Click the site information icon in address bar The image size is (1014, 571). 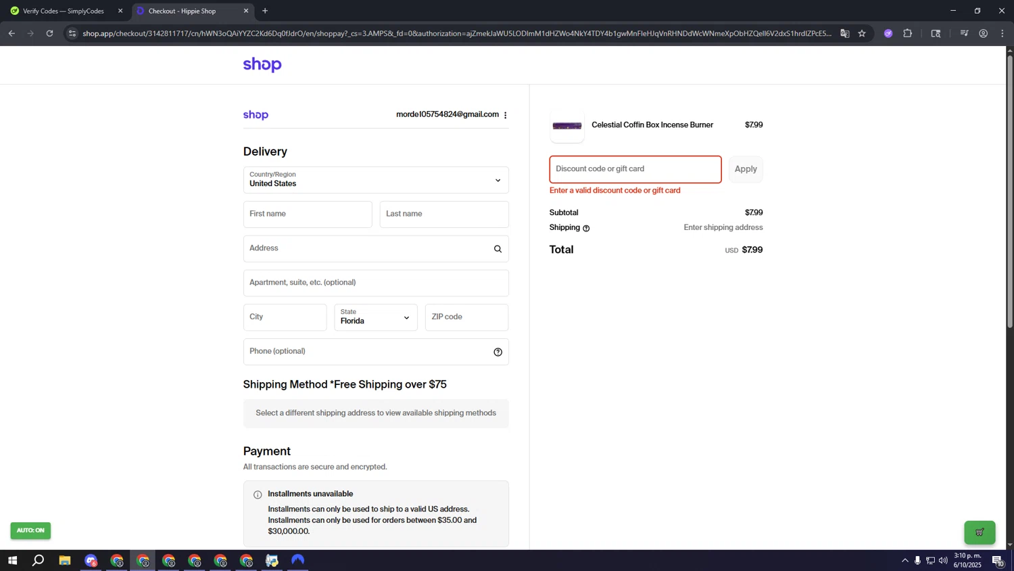(72, 33)
